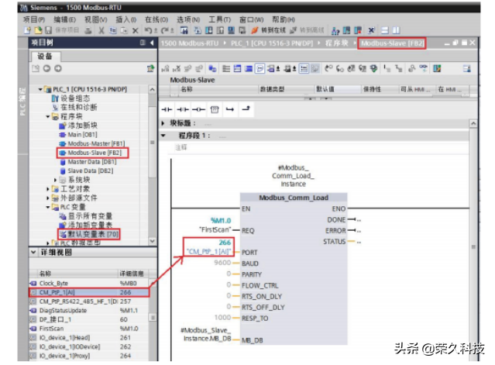
Task: Open the 编辑 menu
Action: click(65, 19)
